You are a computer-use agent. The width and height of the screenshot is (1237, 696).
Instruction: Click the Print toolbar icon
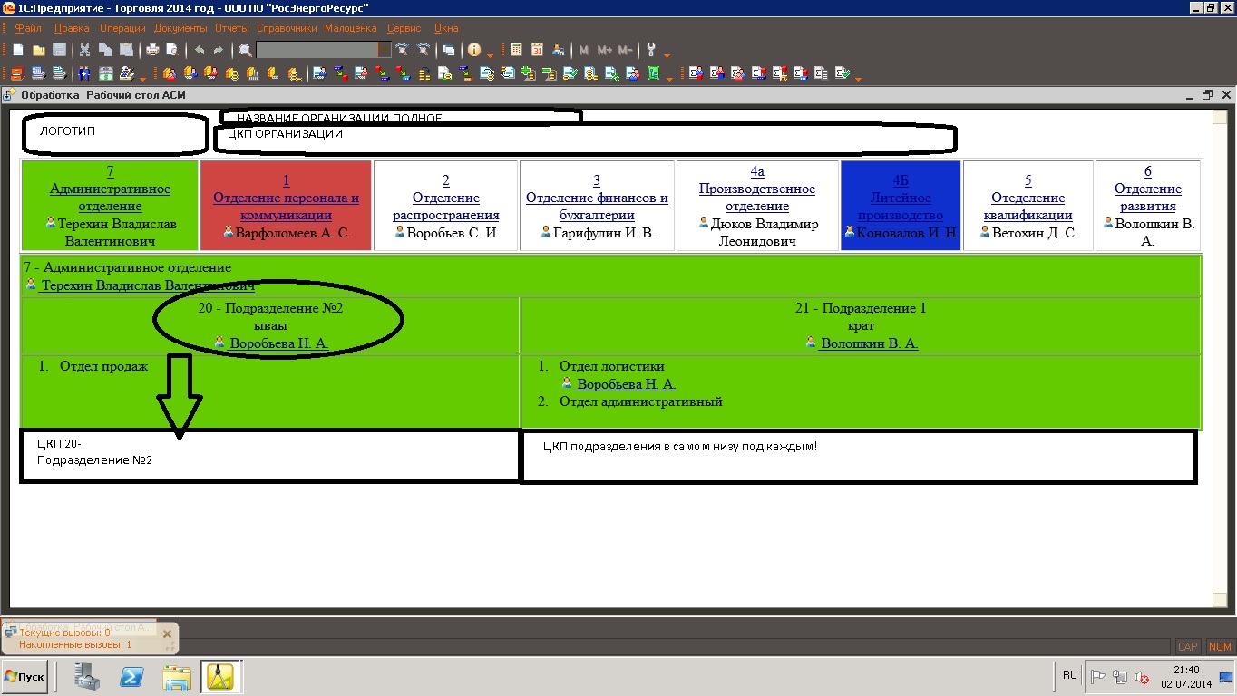coord(152,51)
